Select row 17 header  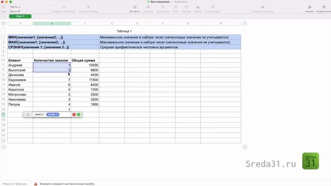4,115
